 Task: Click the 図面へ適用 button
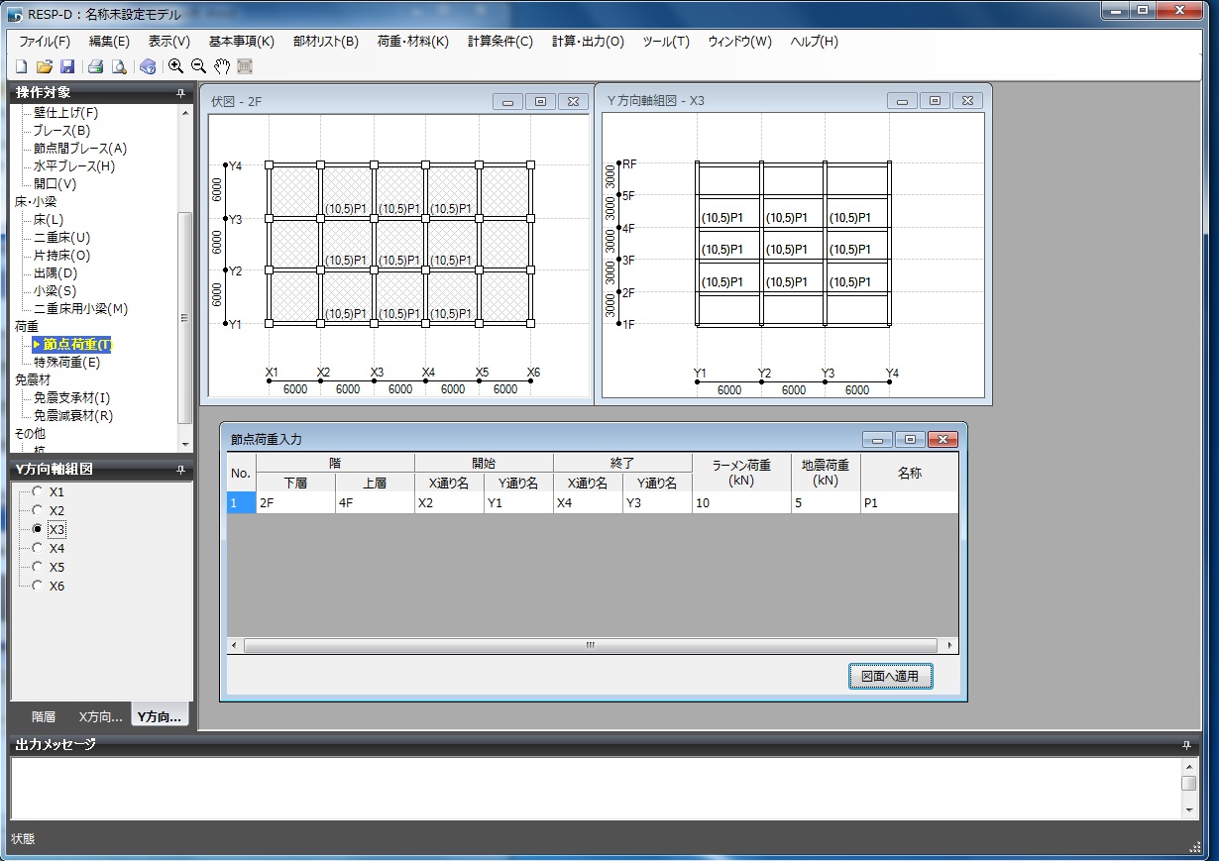(890, 676)
